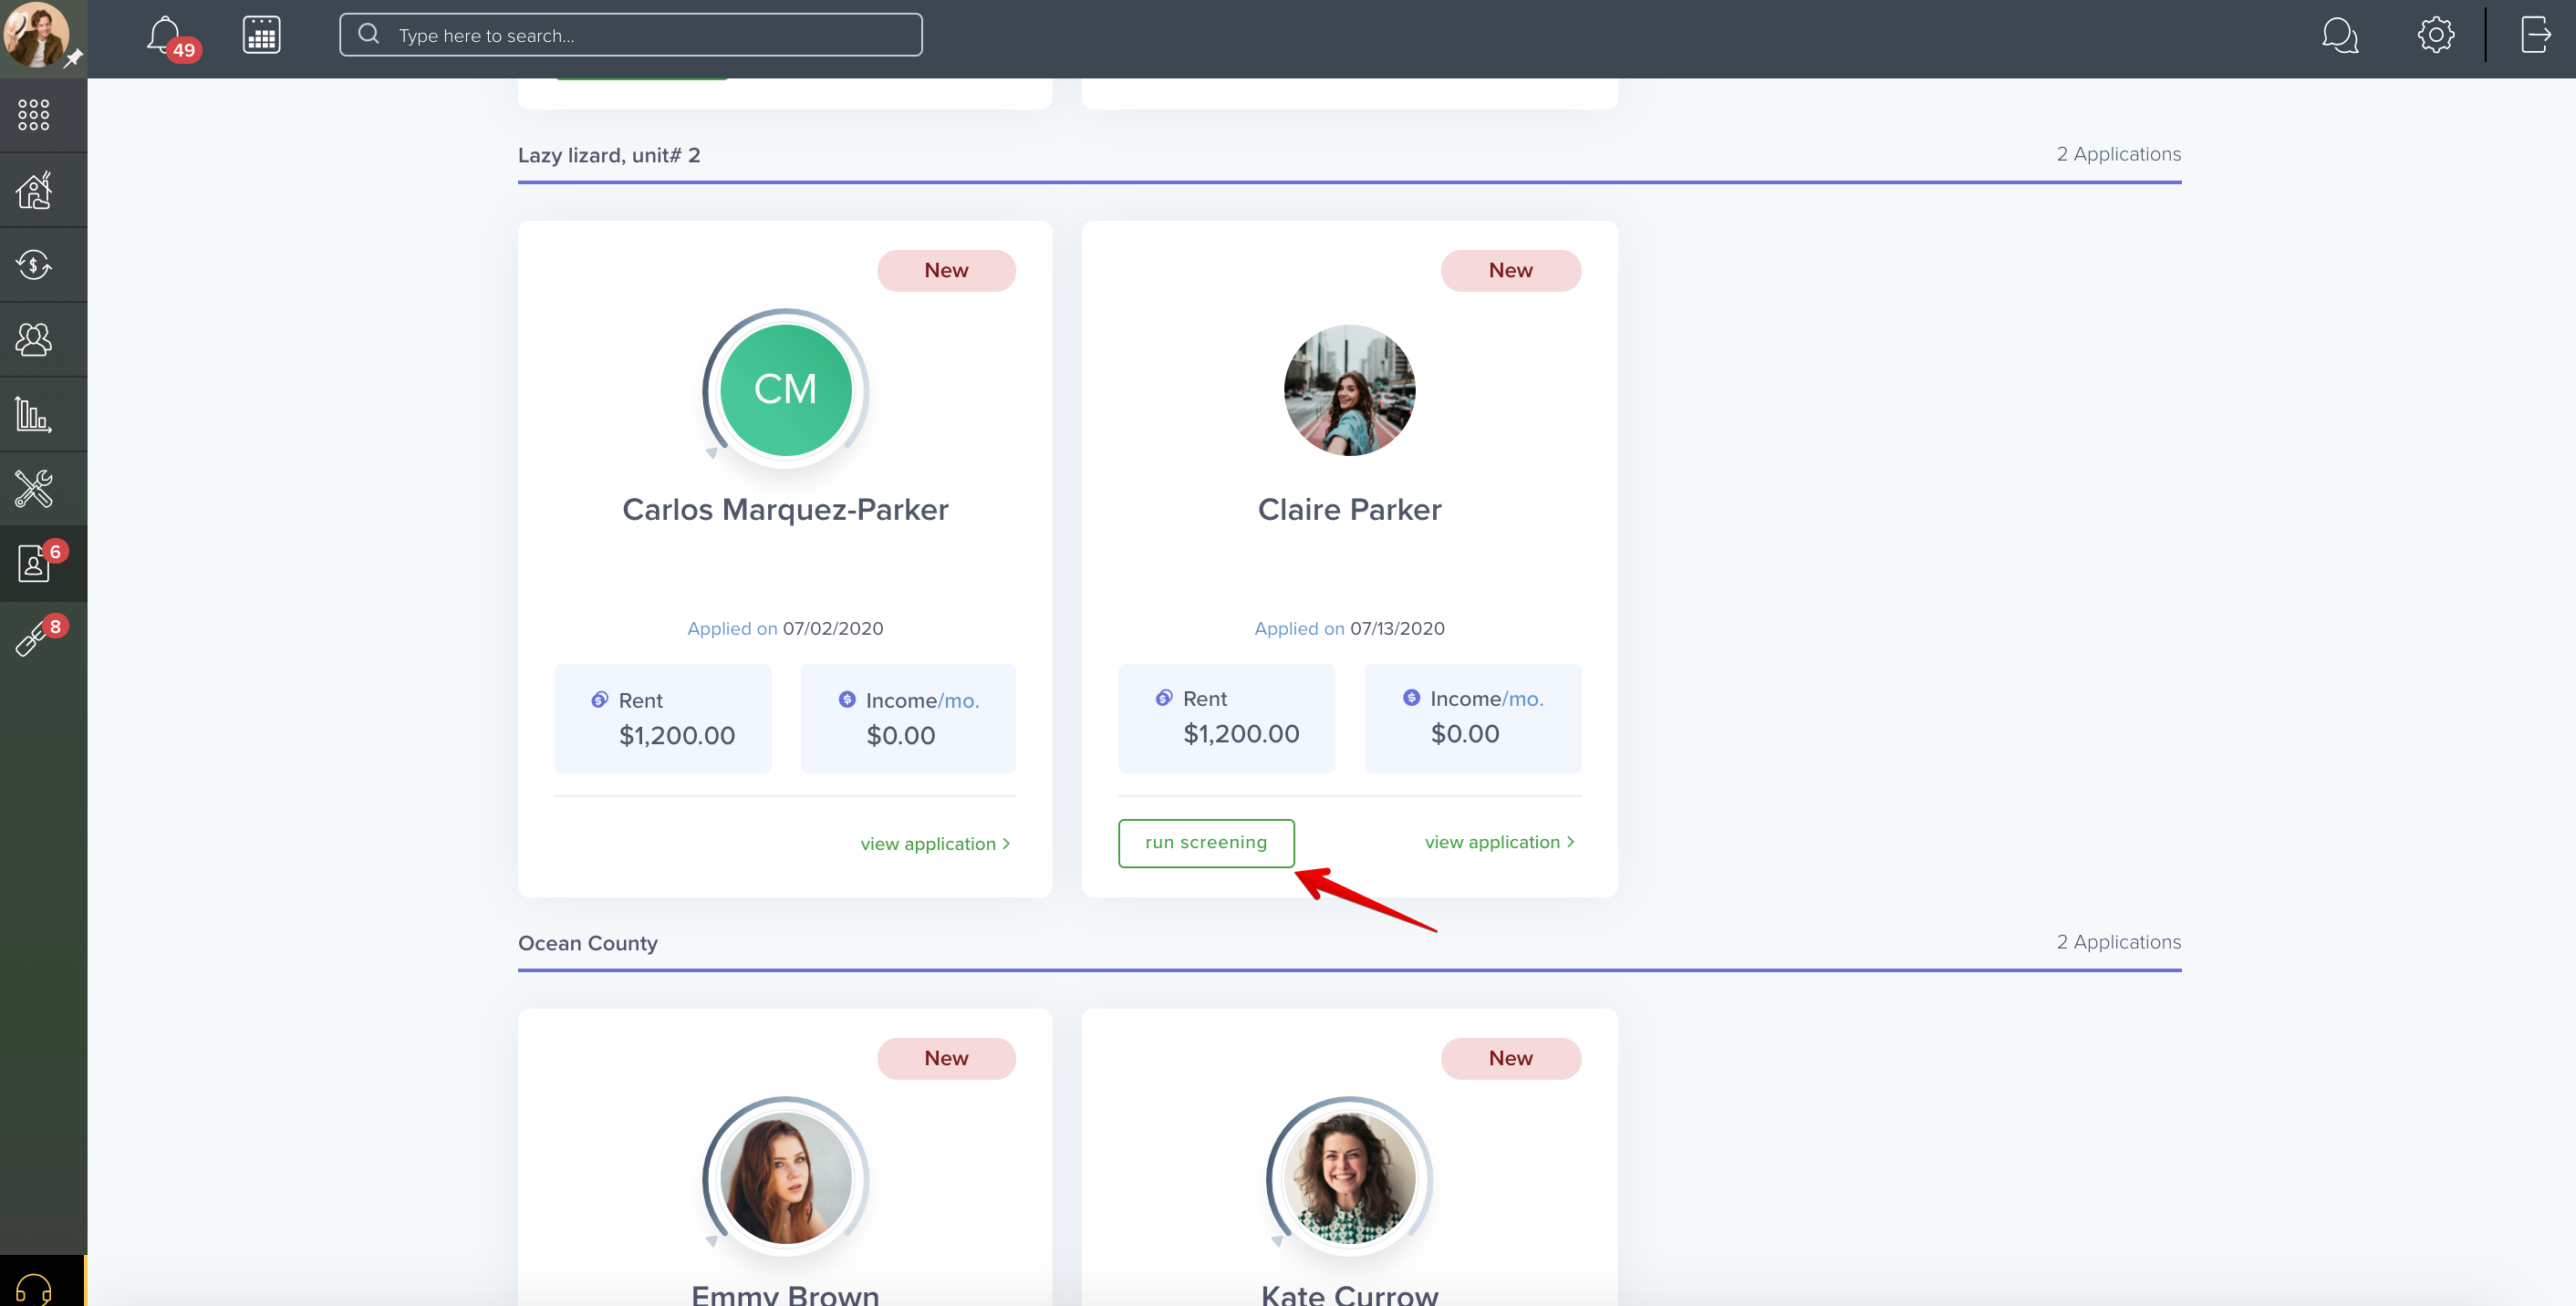Click '2 Applications' count for Lazy lizard
The width and height of the screenshot is (2576, 1306).
(2118, 154)
